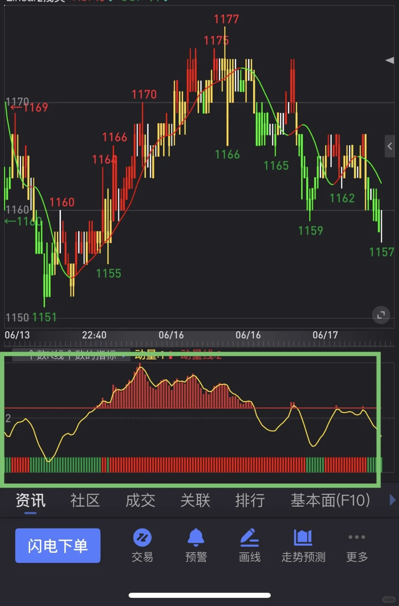Click the green 1157 latest price label
The image size is (399, 606).
(382, 252)
